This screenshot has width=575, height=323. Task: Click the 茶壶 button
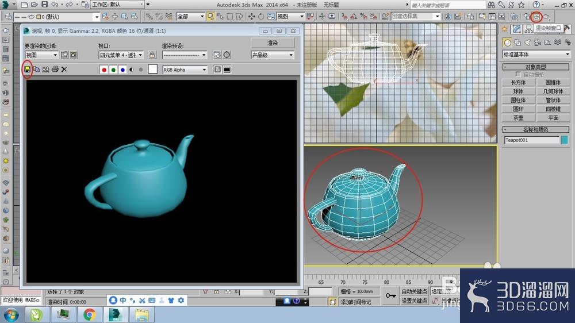click(x=518, y=118)
